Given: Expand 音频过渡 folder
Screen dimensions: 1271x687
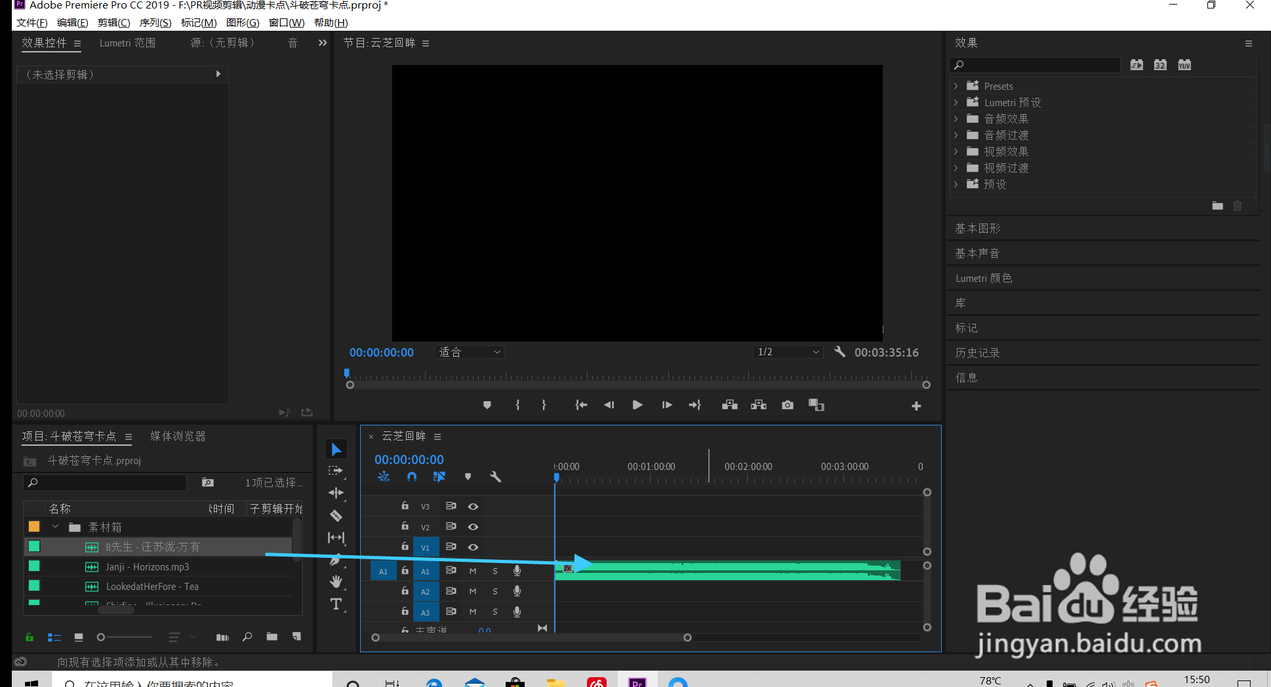Looking at the screenshot, I should pos(956,135).
